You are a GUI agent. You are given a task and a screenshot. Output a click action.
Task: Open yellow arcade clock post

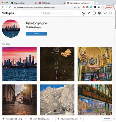[95, 64]
